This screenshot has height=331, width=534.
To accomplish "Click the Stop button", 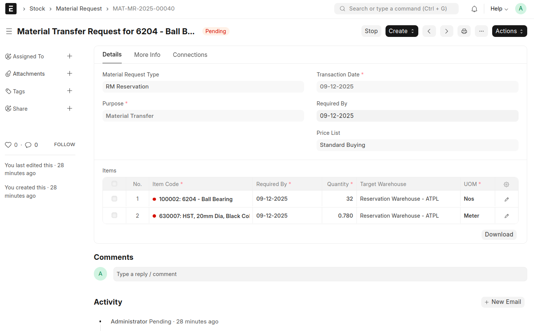I will coord(371,31).
